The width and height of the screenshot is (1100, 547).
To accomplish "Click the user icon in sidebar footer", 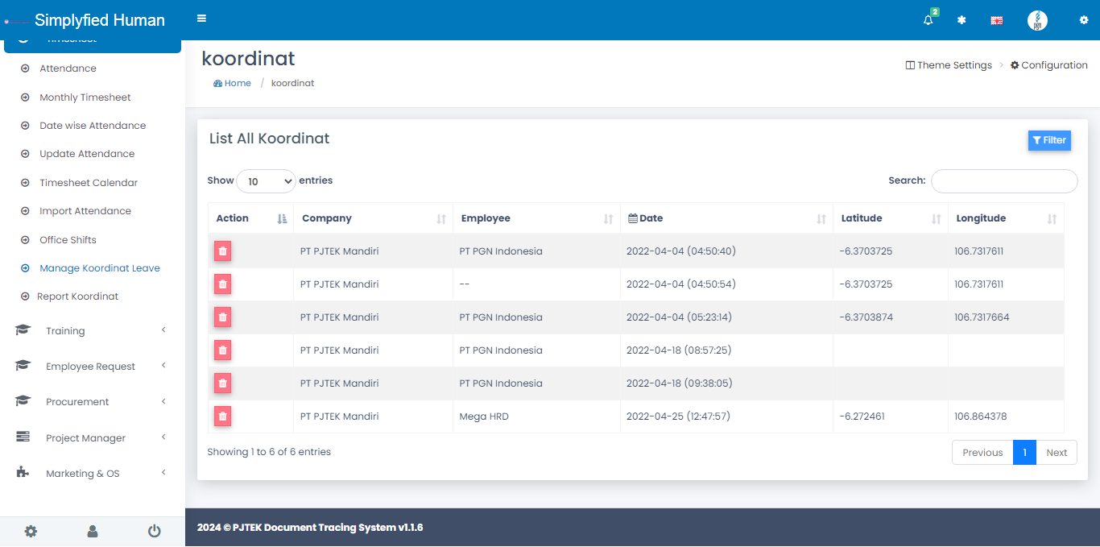I will pyautogui.click(x=93, y=531).
